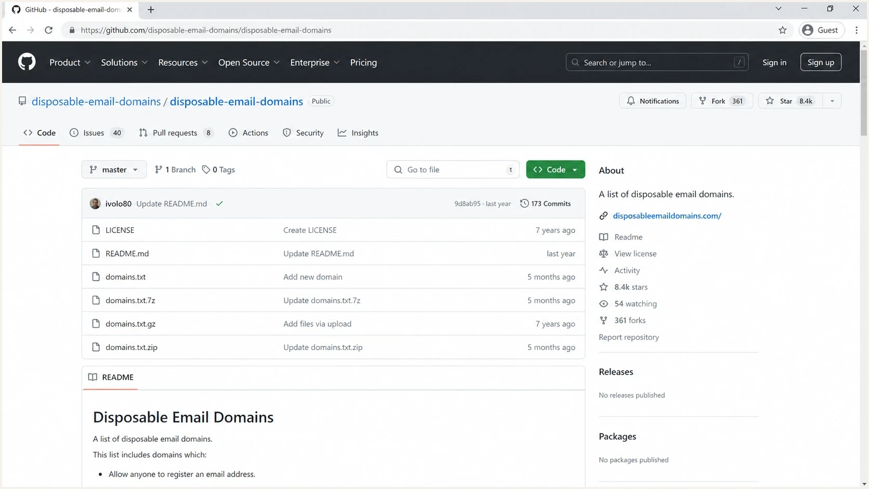Viewport: 869px width, 489px height.
Task: View 1 Branch link
Action: pos(175,169)
